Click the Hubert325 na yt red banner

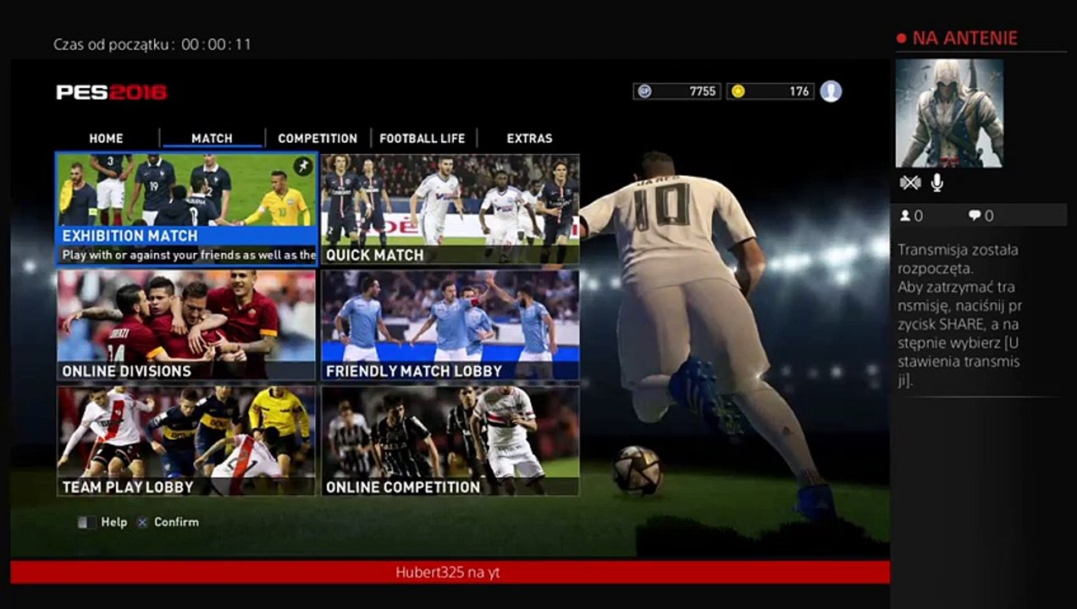tap(450, 573)
